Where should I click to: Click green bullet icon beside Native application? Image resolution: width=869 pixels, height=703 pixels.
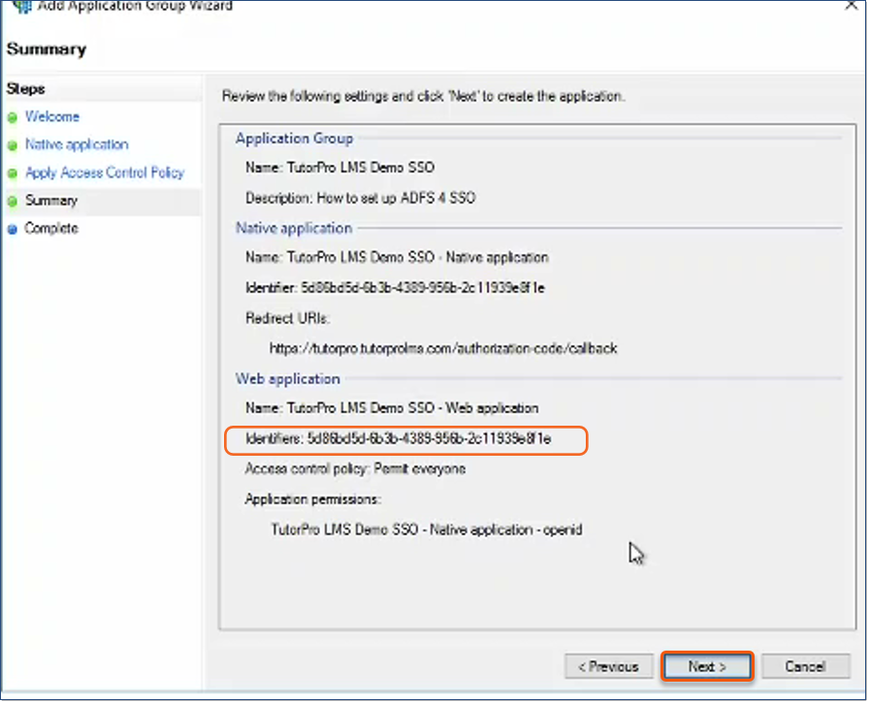tap(13, 145)
